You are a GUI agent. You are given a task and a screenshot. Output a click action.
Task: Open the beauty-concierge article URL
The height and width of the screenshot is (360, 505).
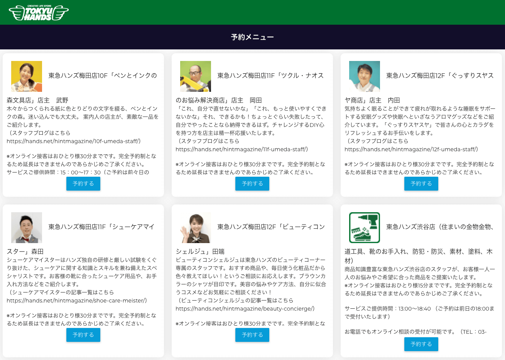coord(244,309)
